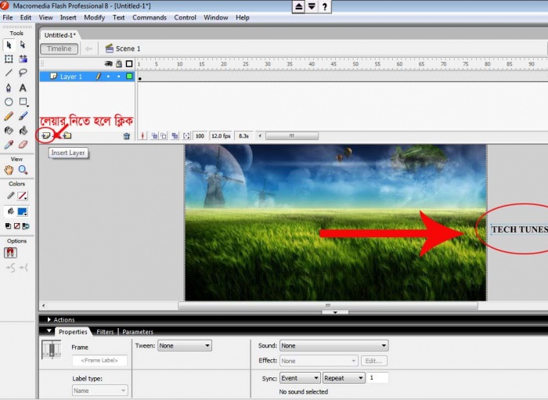Toggle lock all layers padlock icon
The width and height of the screenshot is (548, 400).
click(118, 63)
